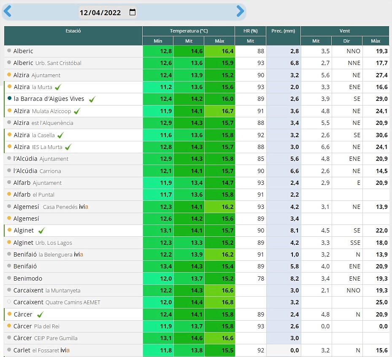Select Carcaixent Quatre Camins max temperature 16,8
The width and height of the screenshot is (392, 357).
tap(220, 302)
